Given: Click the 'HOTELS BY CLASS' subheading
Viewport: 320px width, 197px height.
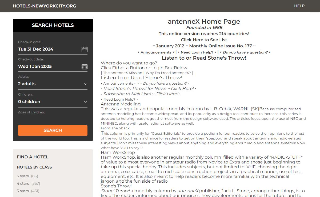Looking at the screenshot, I should 34,167.
